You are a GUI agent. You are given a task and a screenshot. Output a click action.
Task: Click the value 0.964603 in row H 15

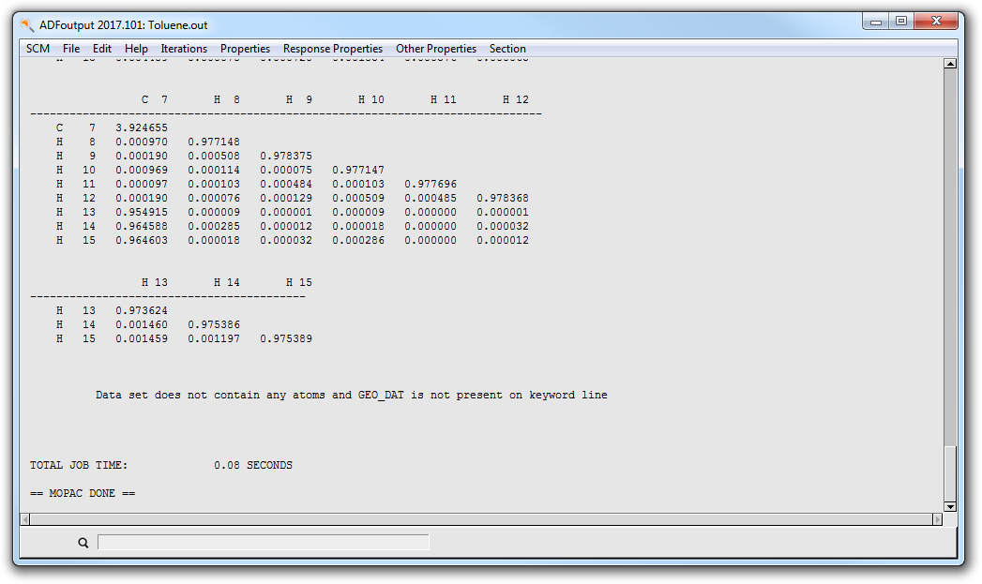(142, 240)
